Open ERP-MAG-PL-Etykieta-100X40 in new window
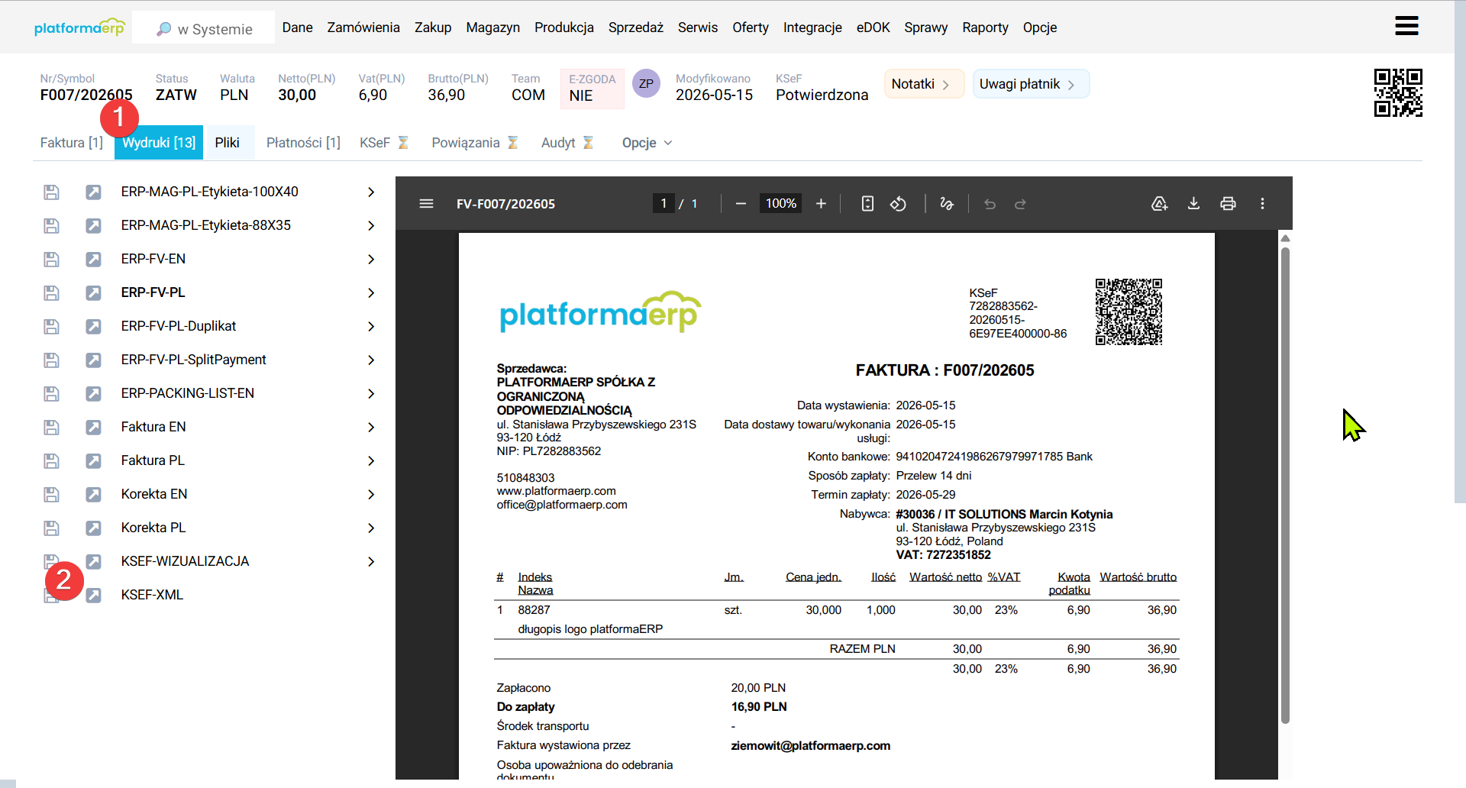The height and width of the screenshot is (788, 1466). [93, 192]
